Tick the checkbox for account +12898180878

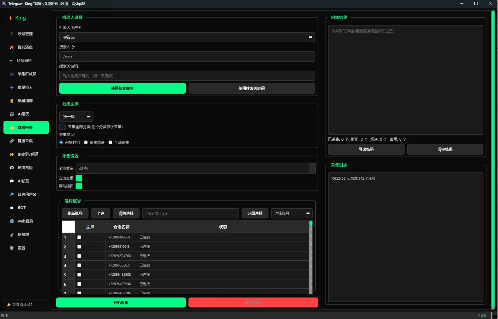pos(79,237)
